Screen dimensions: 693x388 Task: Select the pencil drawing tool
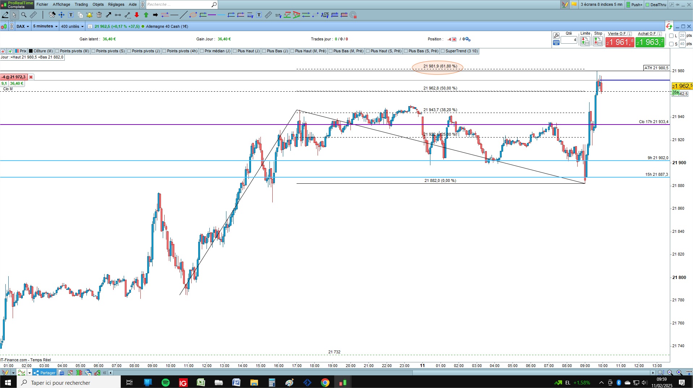click(5, 15)
